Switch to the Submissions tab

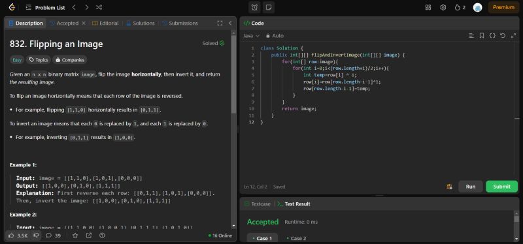(180, 23)
